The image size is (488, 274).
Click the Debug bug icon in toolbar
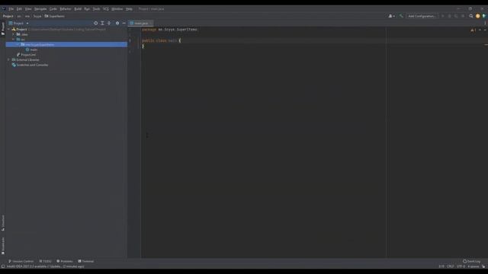click(x=449, y=16)
